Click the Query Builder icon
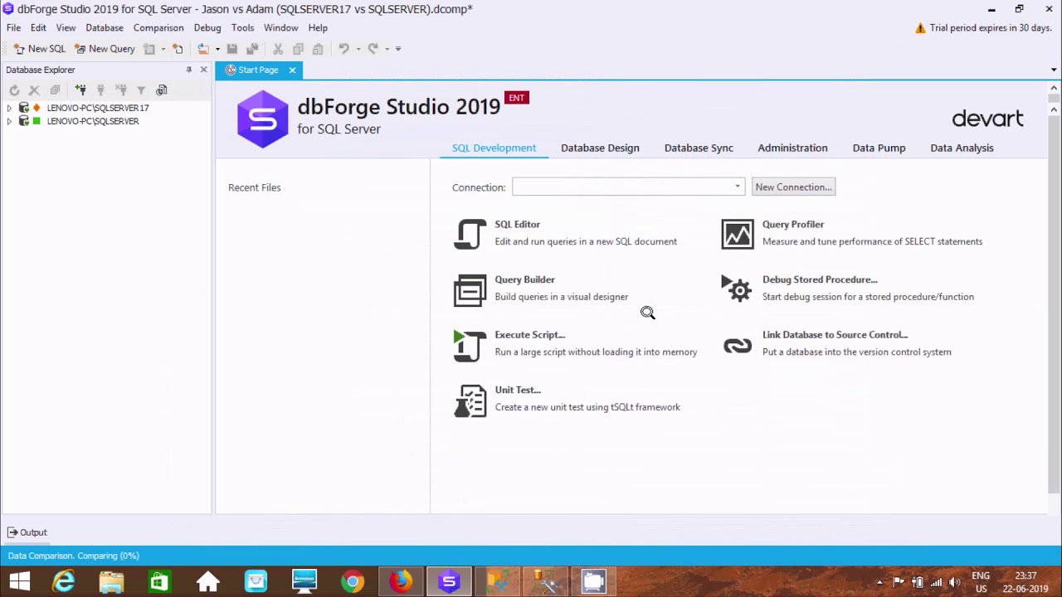 pos(470,290)
